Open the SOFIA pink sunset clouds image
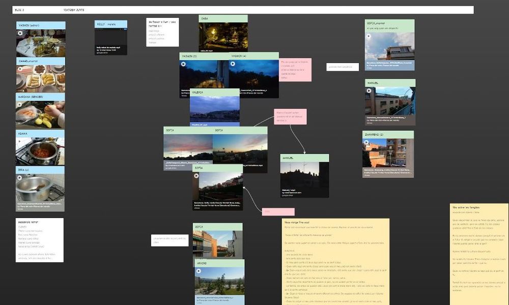Image resolution: width=509 pixels, height=305 pixels. [x=188, y=147]
